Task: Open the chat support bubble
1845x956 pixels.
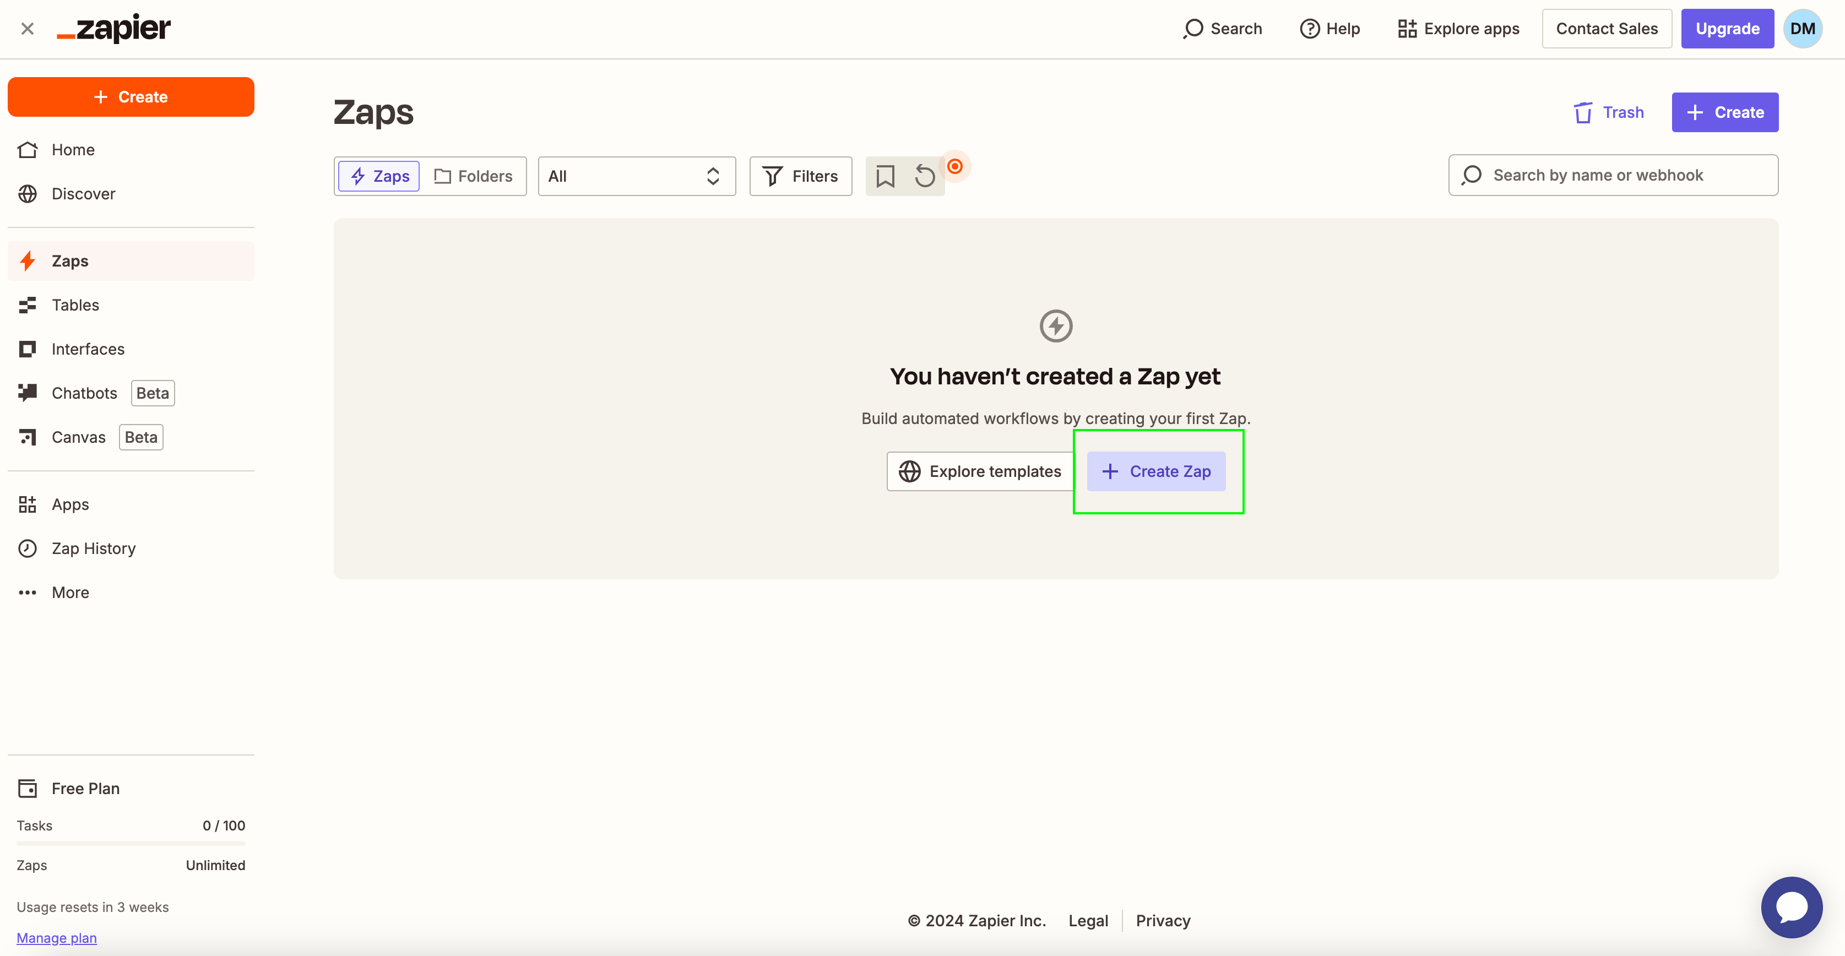Action: (x=1791, y=906)
